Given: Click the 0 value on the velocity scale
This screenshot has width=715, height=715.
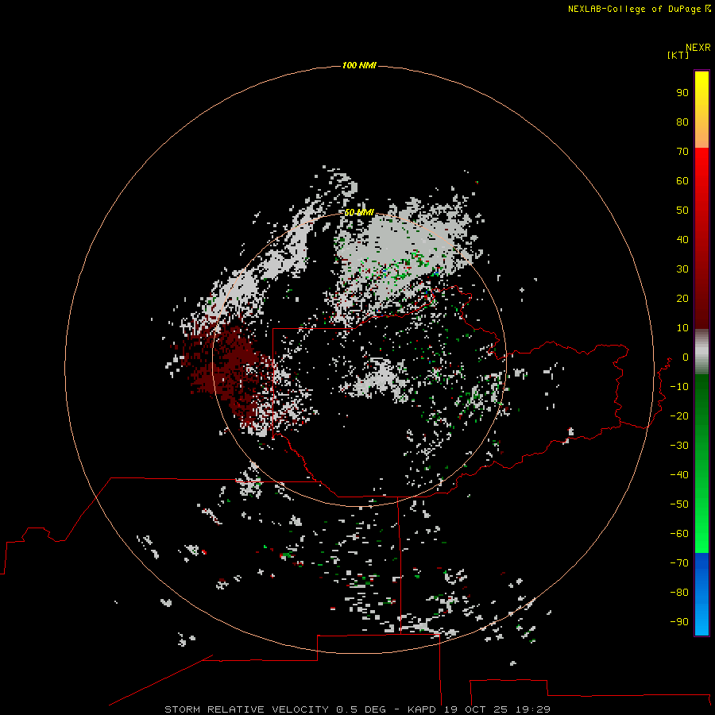Looking at the screenshot, I should (686, 357).
